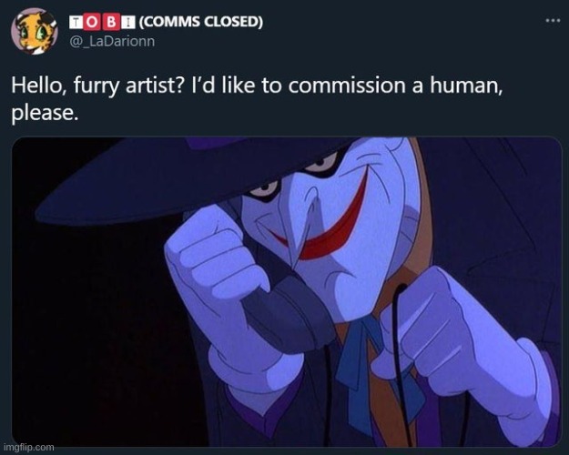Open the @_LaDarionn profile handle
The width and height of the screenshot is (569, 455).
pos(112,41)
